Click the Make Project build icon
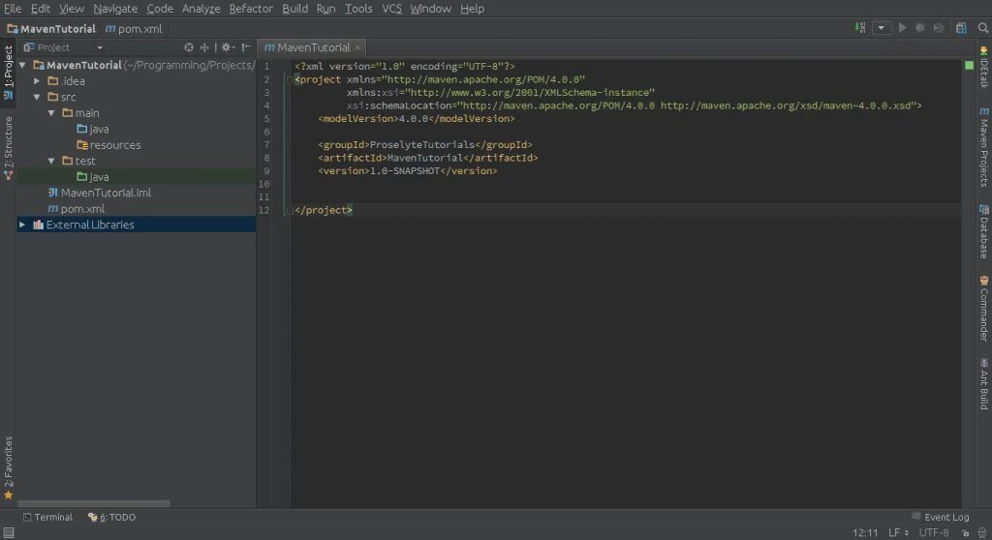 coord(860,28)
